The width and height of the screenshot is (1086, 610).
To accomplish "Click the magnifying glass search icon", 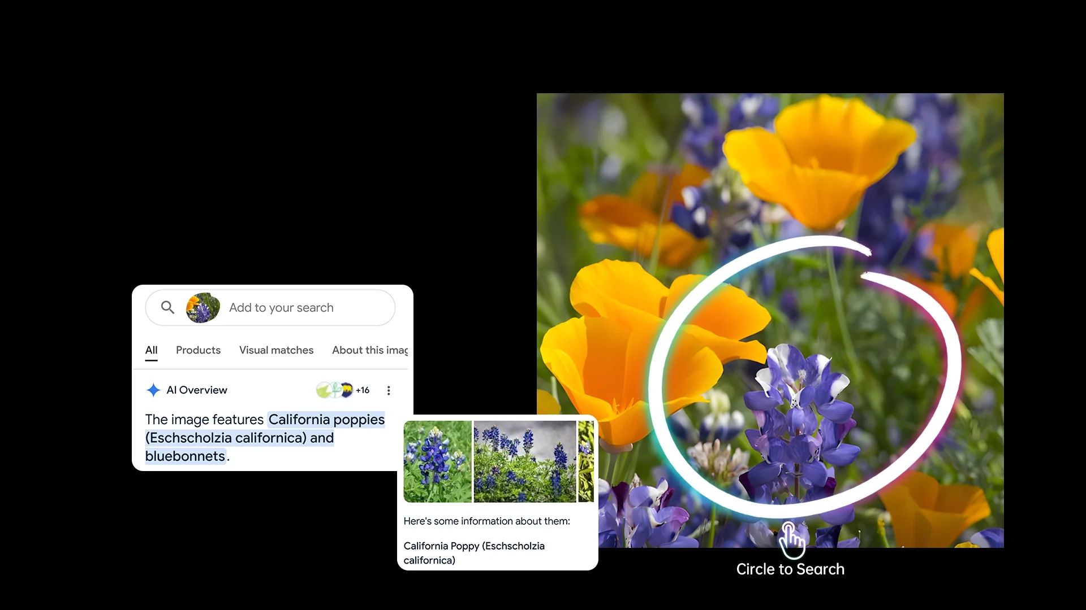I will coord(167,307).
